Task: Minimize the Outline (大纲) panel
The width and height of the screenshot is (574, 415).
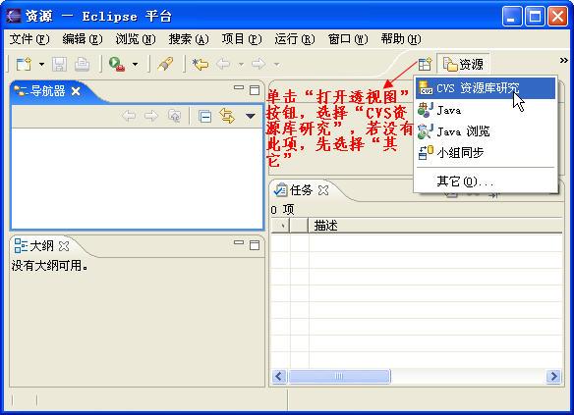Action: pos(239,242)
